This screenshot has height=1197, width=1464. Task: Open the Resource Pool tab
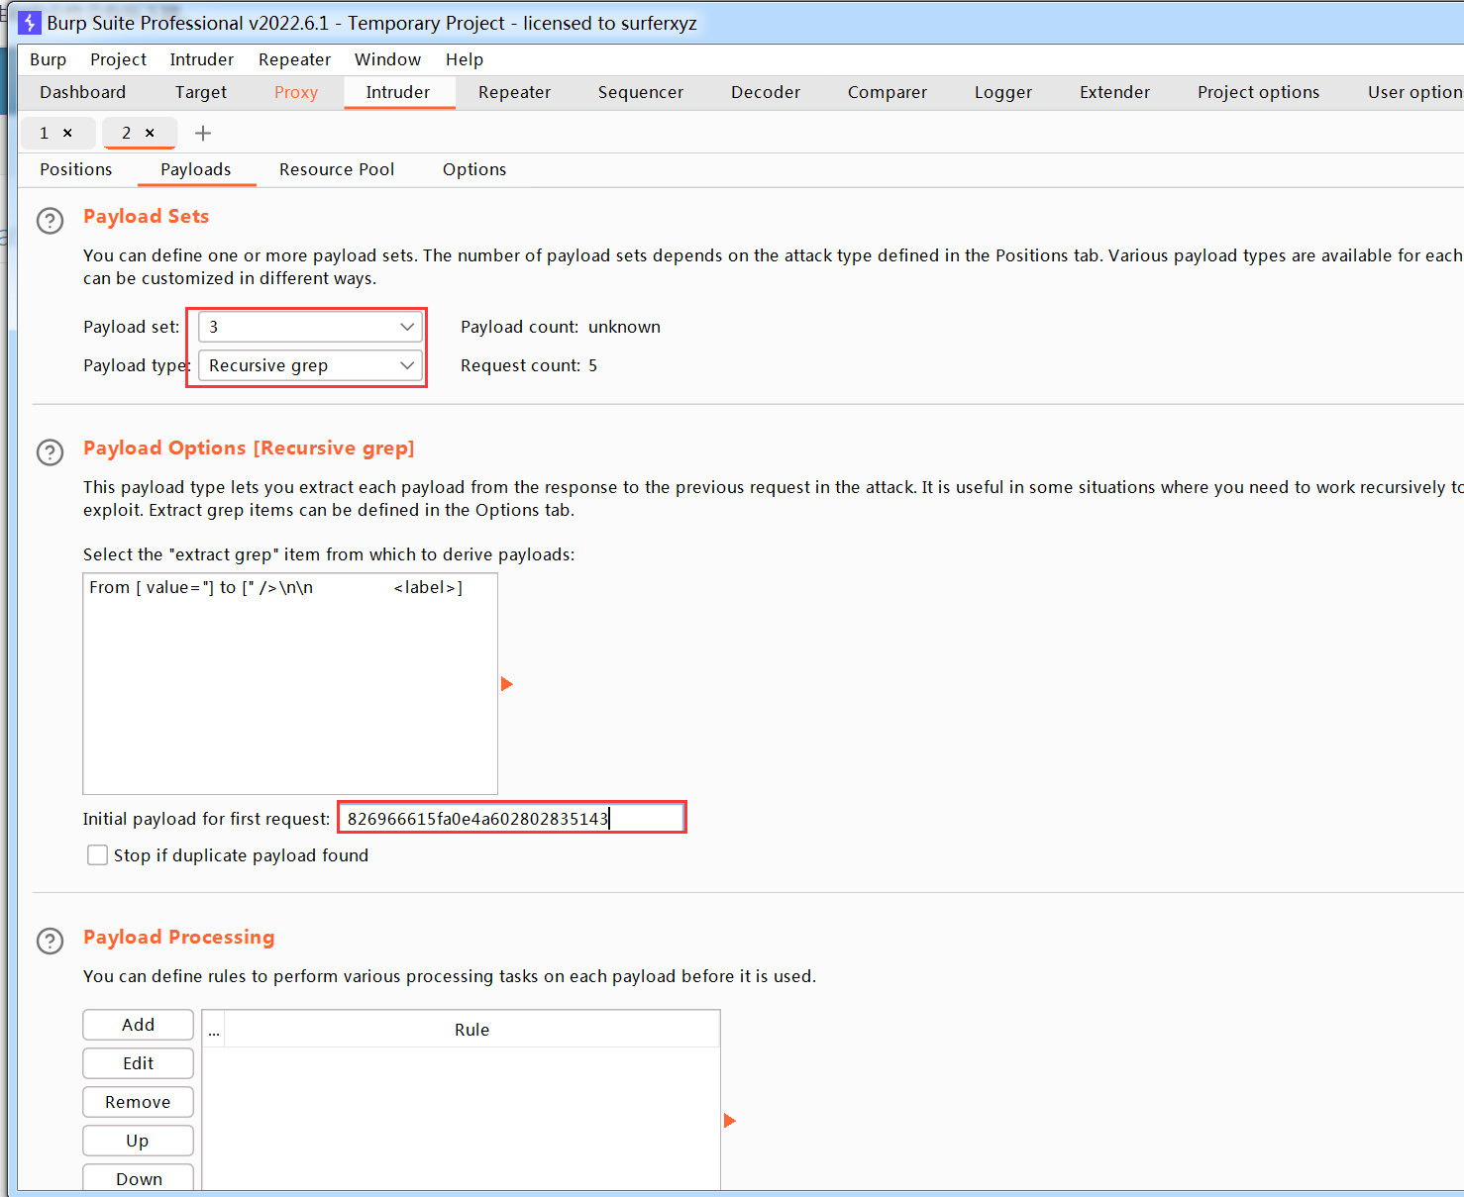click(337, 169)
